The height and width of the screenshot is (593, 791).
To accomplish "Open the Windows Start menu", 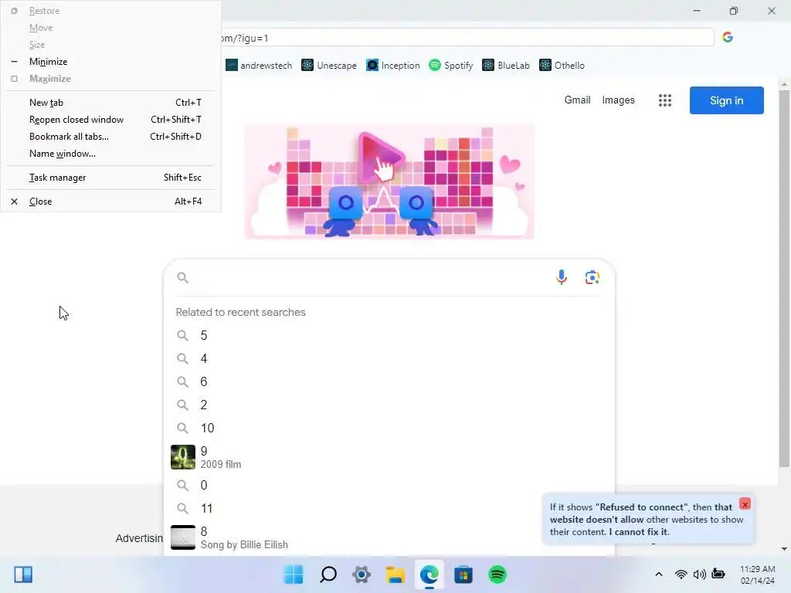I will click(294, 574).
